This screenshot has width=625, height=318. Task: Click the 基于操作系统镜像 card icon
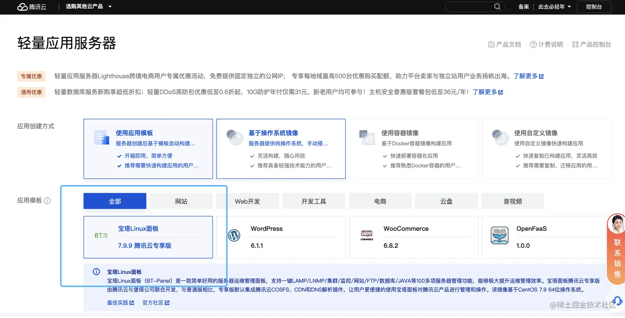[234, 138]
